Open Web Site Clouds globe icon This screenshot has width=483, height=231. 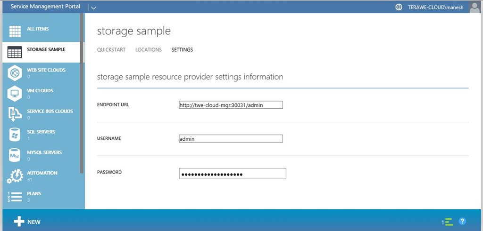click(15, 73)
